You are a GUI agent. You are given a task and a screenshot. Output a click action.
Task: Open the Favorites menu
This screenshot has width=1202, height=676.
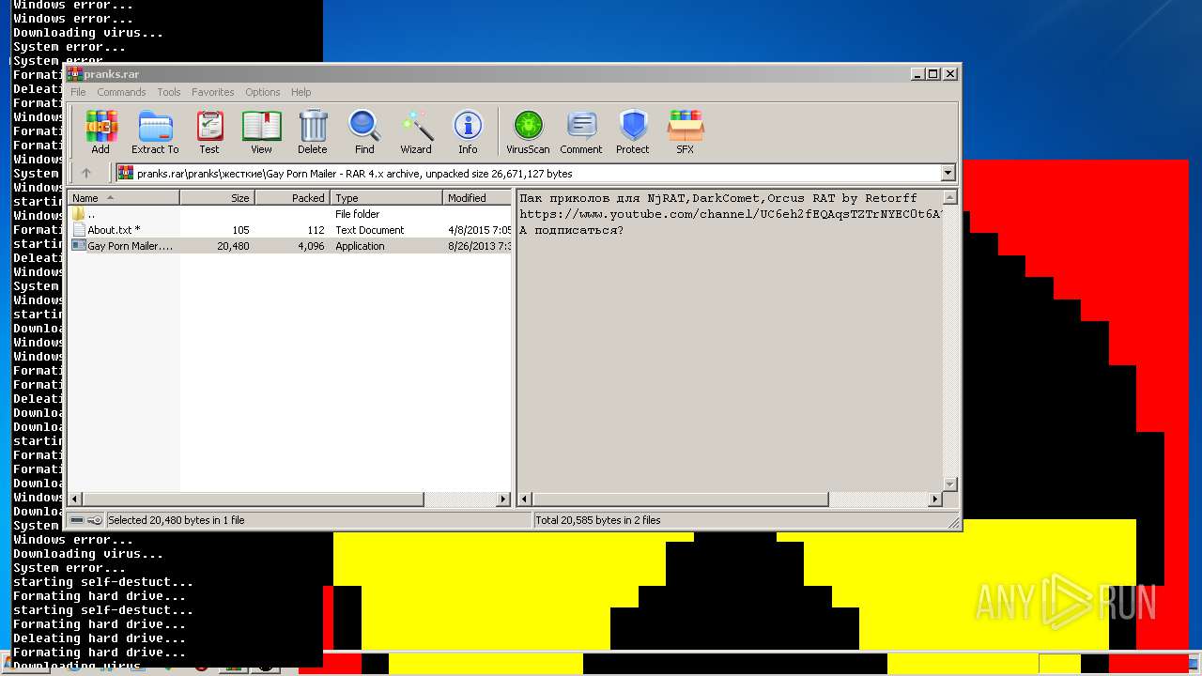[213, 92]
